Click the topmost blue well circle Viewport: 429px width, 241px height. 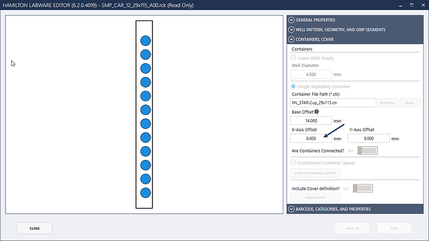point(145,41)
